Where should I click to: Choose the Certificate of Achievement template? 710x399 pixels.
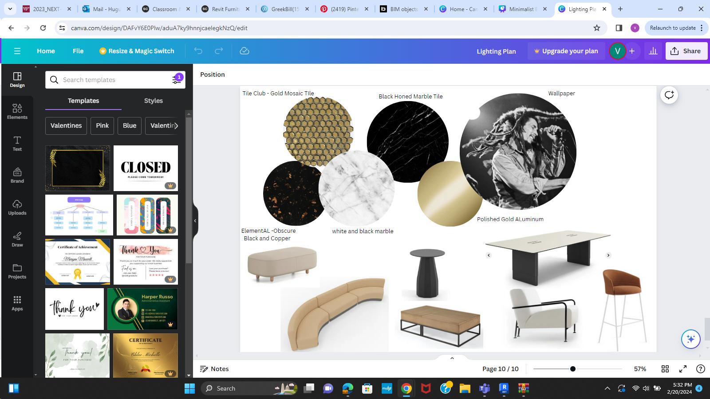point(78,262)
